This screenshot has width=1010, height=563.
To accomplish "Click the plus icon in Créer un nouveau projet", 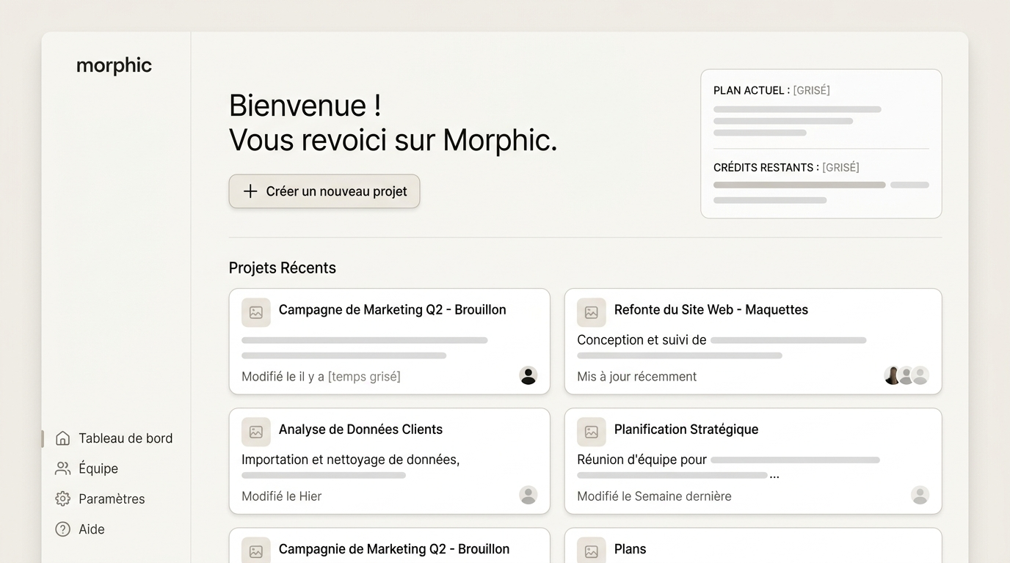I will point(250,191).
